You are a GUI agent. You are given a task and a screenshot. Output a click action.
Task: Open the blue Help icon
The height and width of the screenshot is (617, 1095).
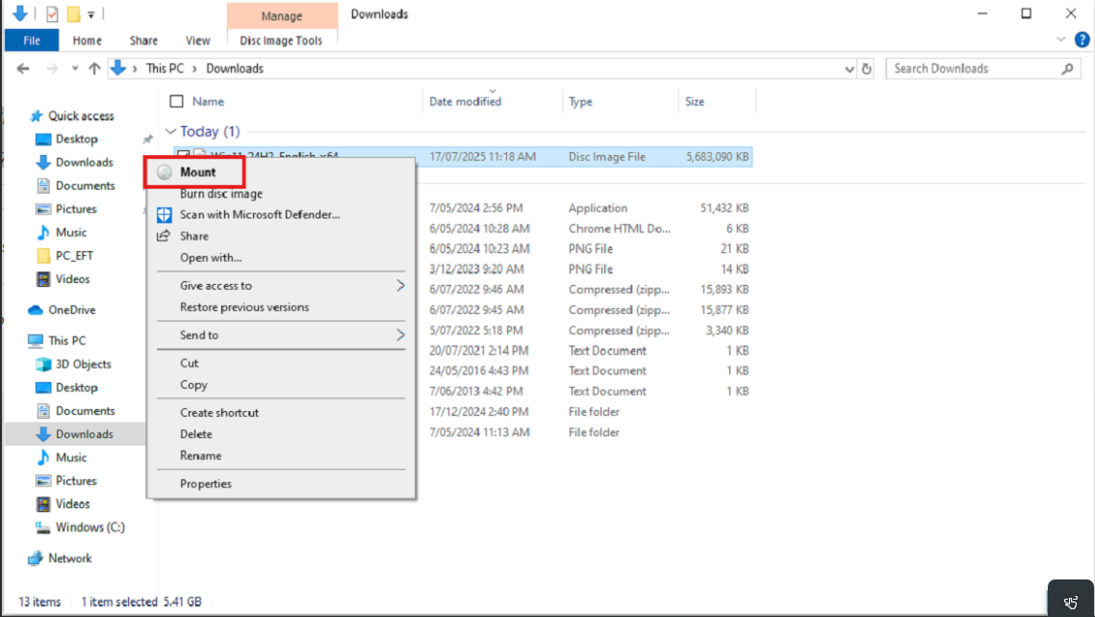tap(1082, 40)
